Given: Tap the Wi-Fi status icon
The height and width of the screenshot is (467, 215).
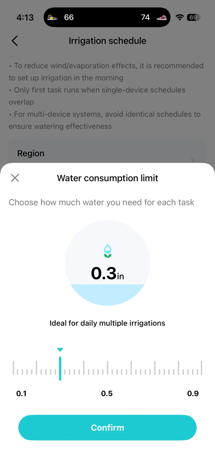Looking at the screenshot, I should coord(179,17).
